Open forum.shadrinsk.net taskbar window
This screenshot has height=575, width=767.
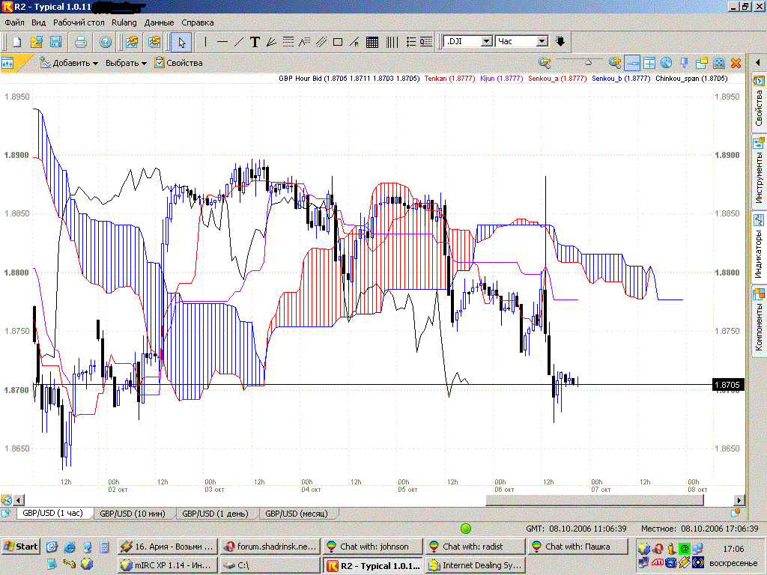click(270, 547)
